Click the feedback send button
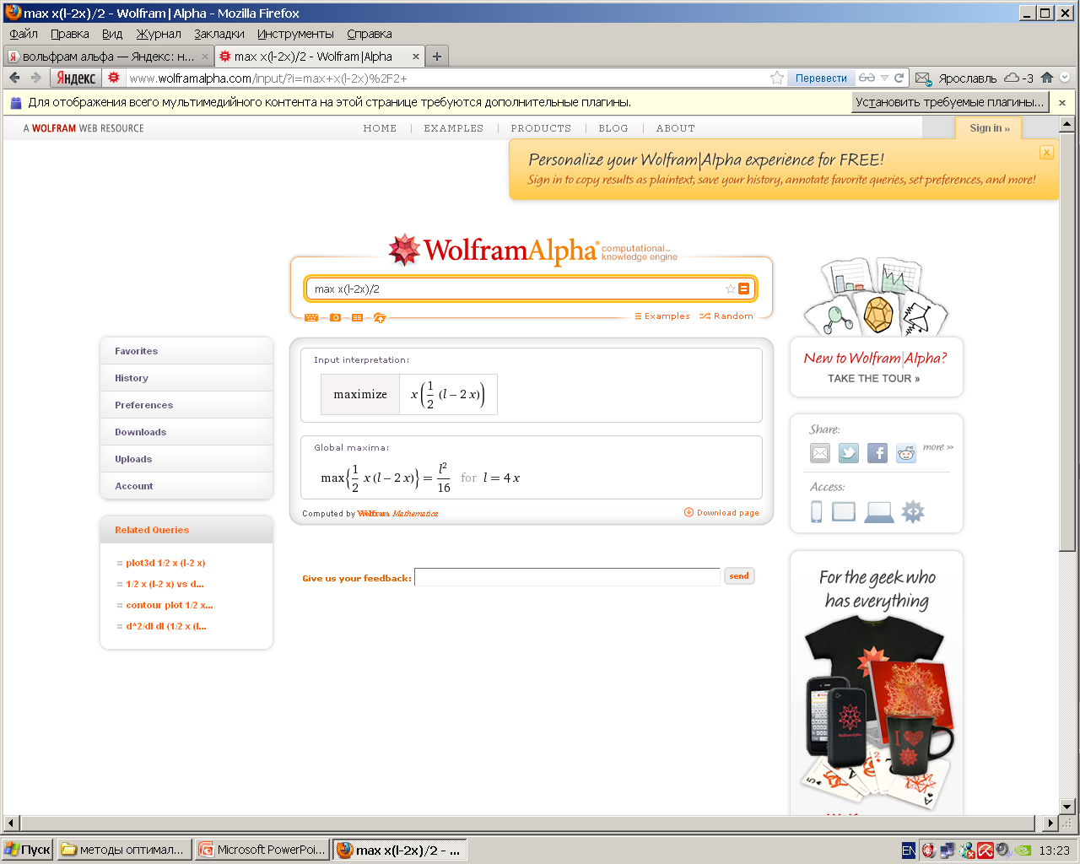Screen dimensions: 1080x864 click(x=739, y=576)
